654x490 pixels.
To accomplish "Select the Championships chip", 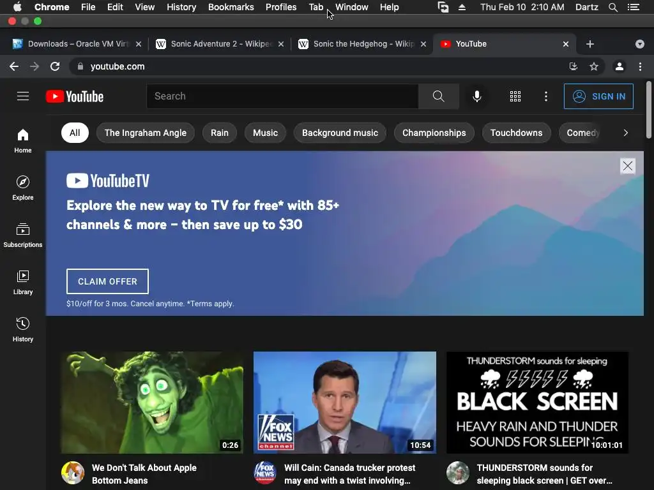I will pyautogui.click(x=434, y=133).
